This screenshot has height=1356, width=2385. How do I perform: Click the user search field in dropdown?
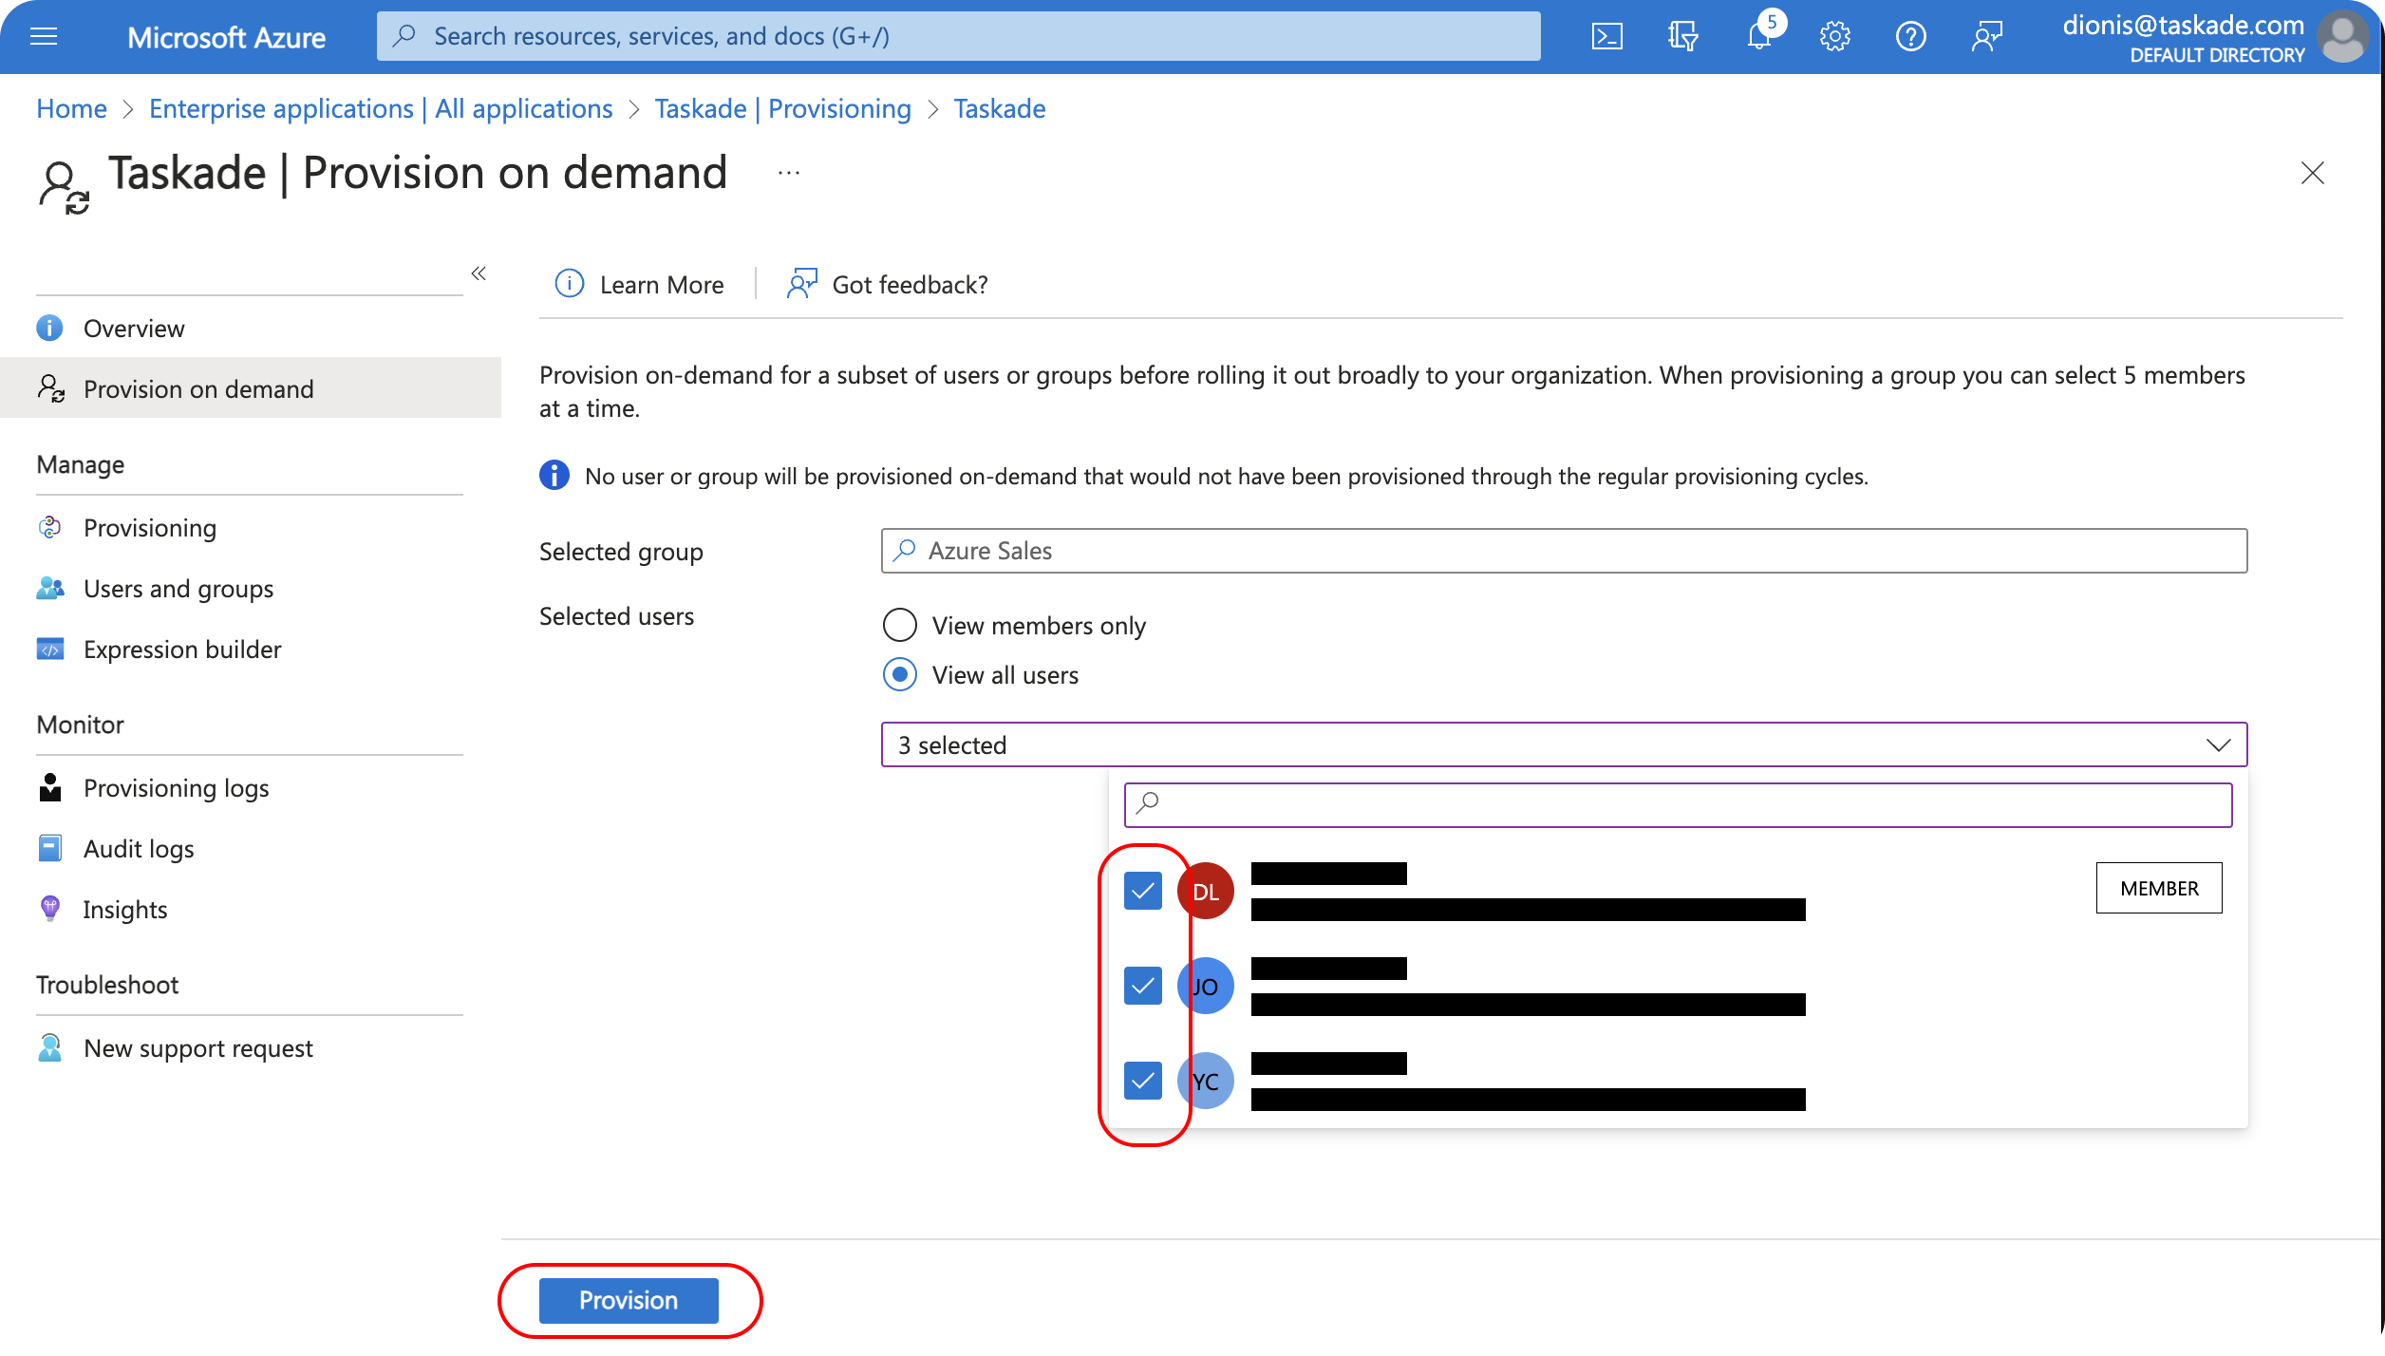pyautogui.click(x=1677, y=803)
